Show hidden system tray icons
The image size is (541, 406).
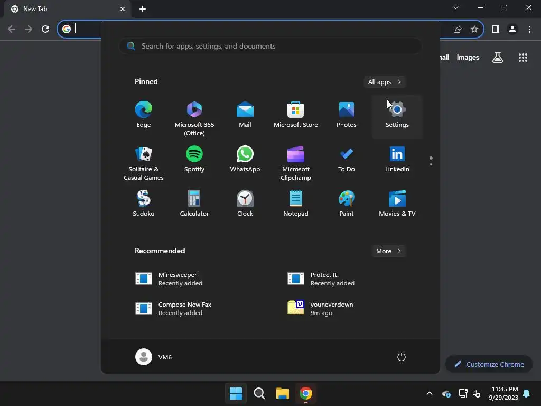tap(430, 393)
